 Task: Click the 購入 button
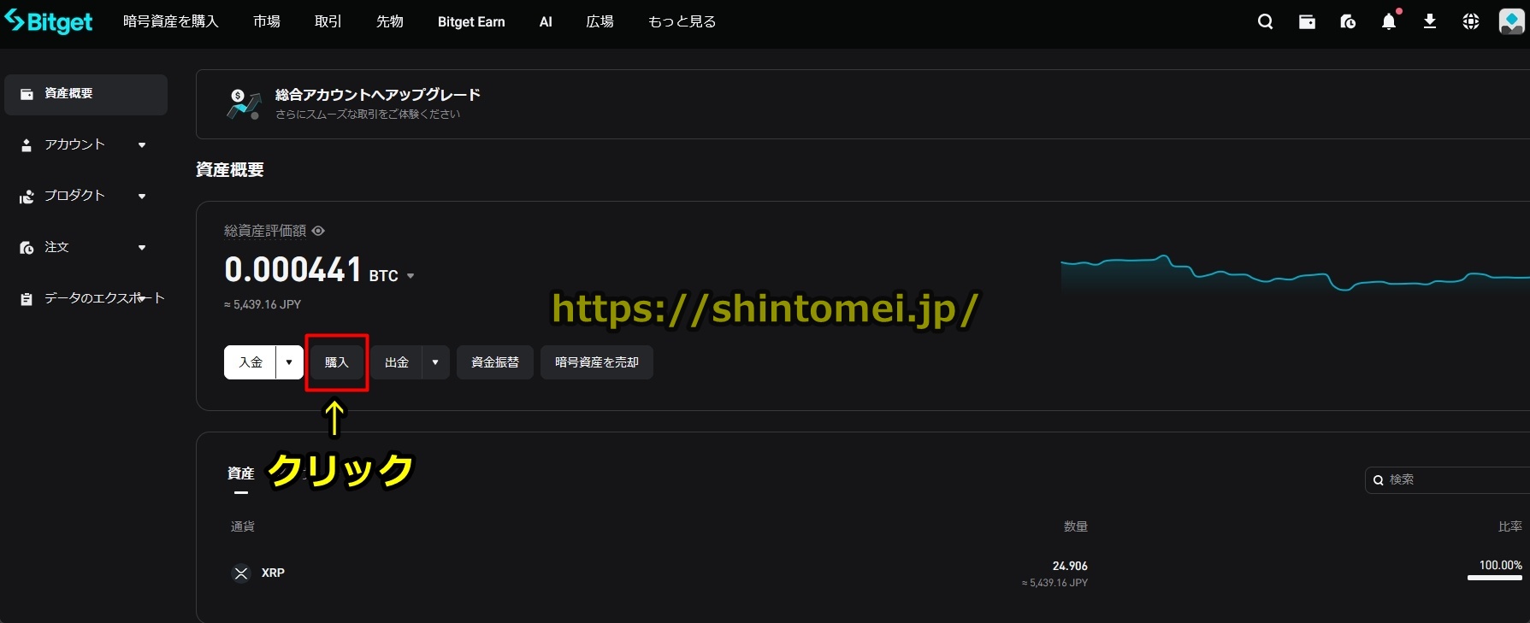[337, 362]
